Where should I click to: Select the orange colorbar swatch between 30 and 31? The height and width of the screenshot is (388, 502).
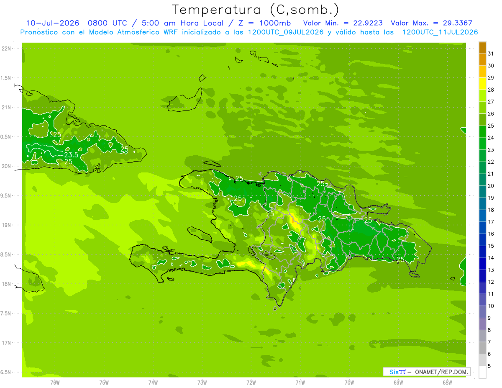coord(482,59)
